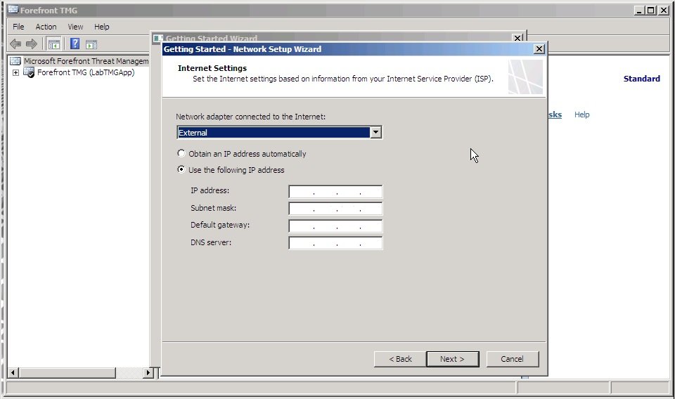675x399 pixels.
Task: Open the File menu
Action: 18,27
